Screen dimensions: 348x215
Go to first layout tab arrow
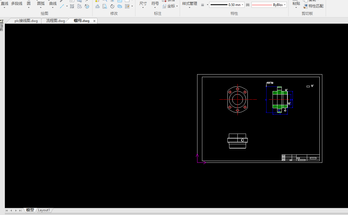[x=7, y=210]
